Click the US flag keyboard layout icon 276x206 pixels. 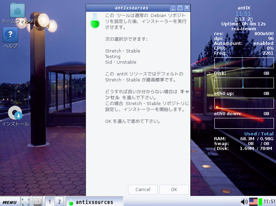253,202
